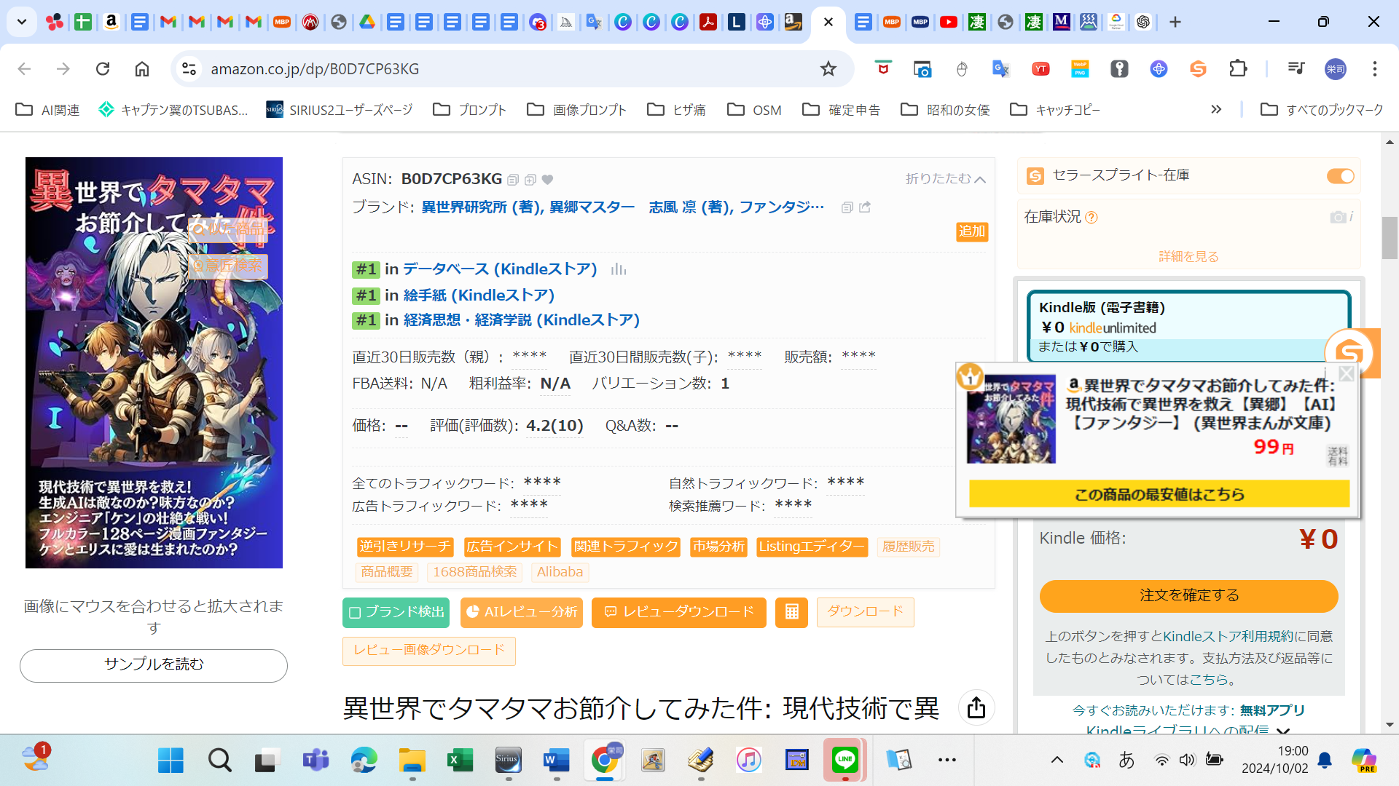
Task: Click the add-ASIN plus icon beside B0D7CP63KG
Action: coord(530,180)
